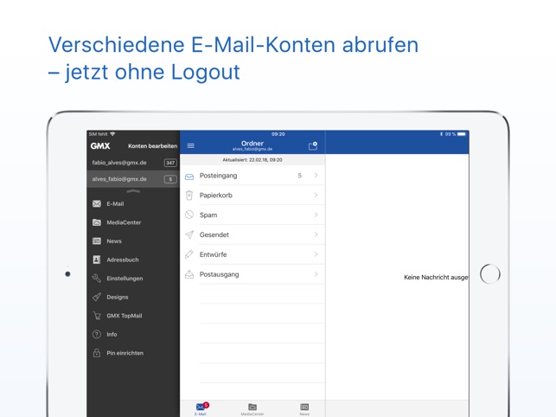Open News in the sidebar

coord(133,241)
